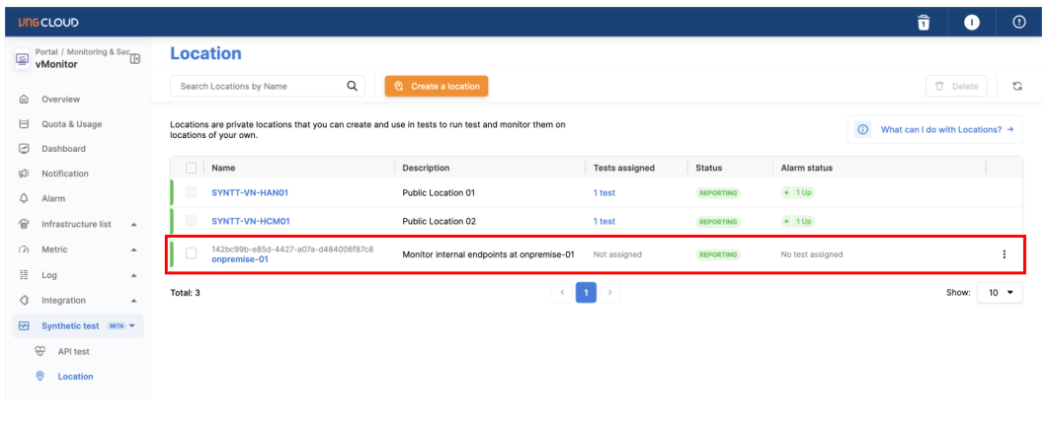Image resolution: width=1047 pixels, height=422 pixels.
Task: Expand the Metric menu section
Action: (133, 250)
